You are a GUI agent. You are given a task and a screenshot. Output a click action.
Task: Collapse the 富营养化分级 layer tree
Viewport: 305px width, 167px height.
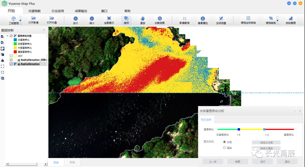(7, 36)
